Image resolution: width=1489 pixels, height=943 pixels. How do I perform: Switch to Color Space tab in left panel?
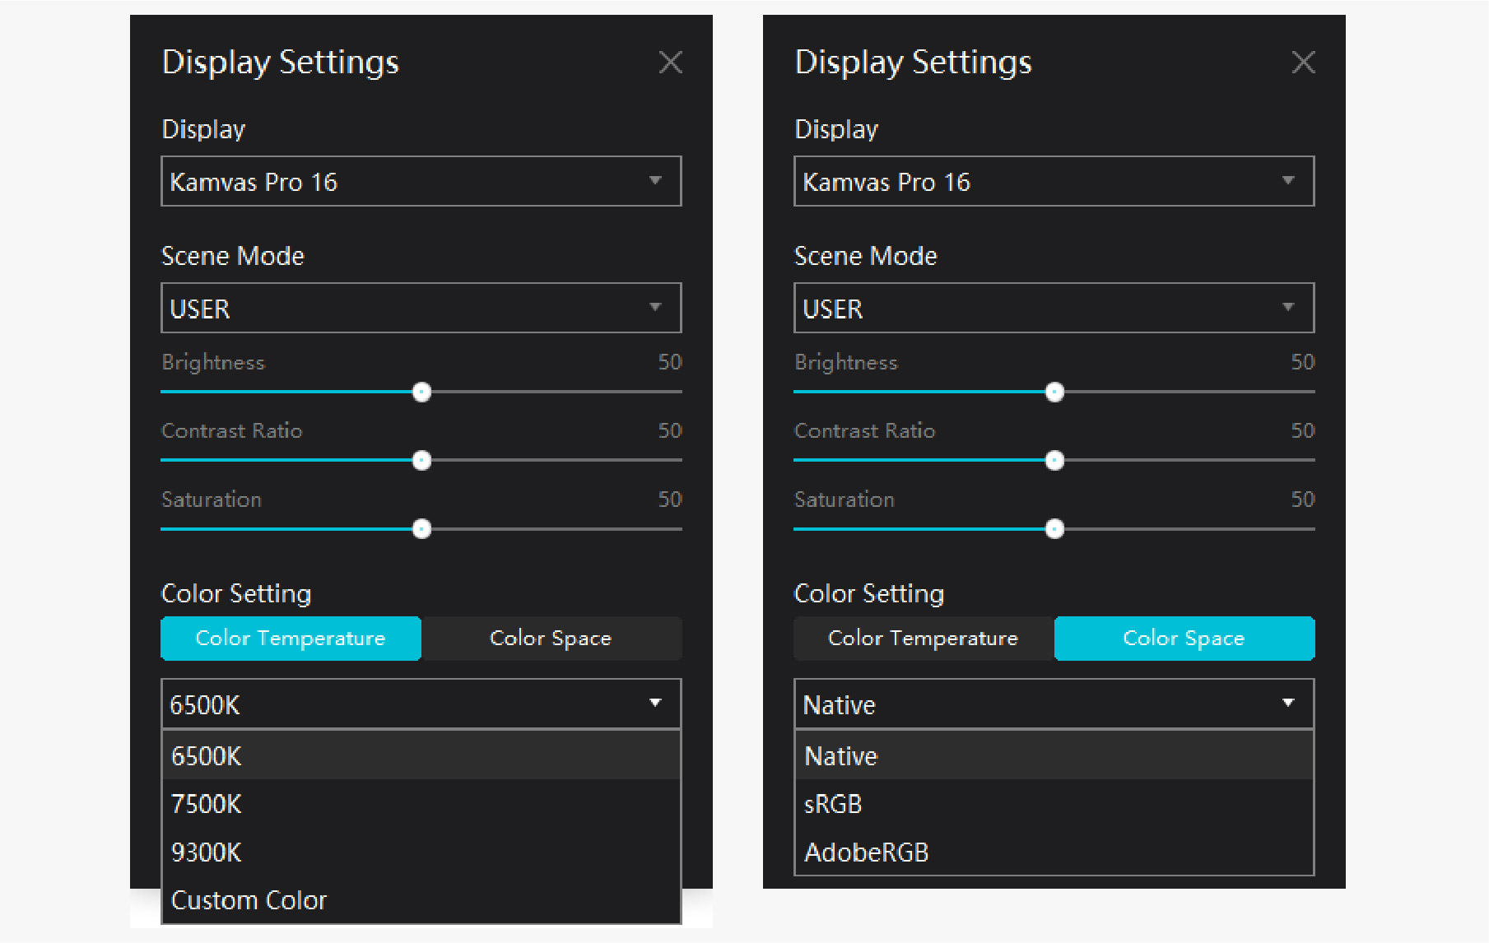point(551,639)
